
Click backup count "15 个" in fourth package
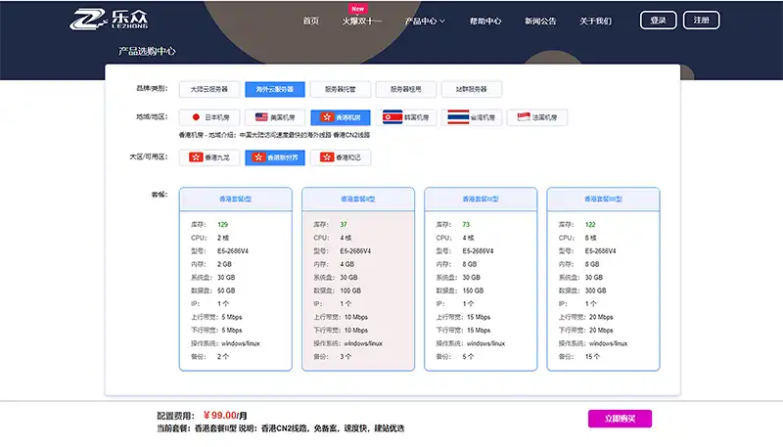[x=592, y=357]
